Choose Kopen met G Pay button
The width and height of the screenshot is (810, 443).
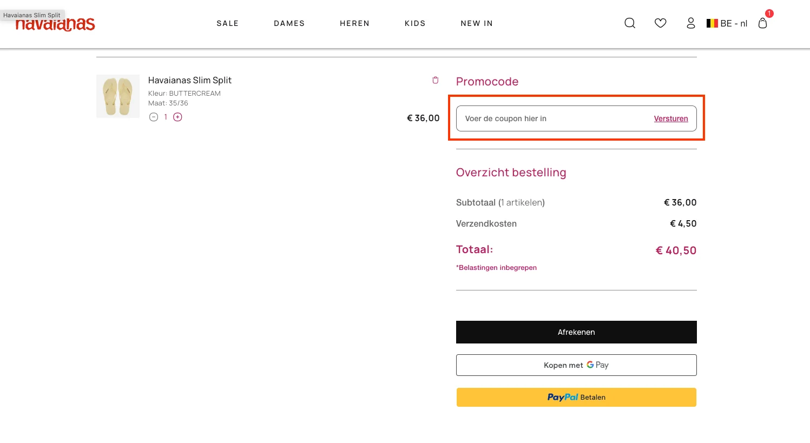point(576,365)
